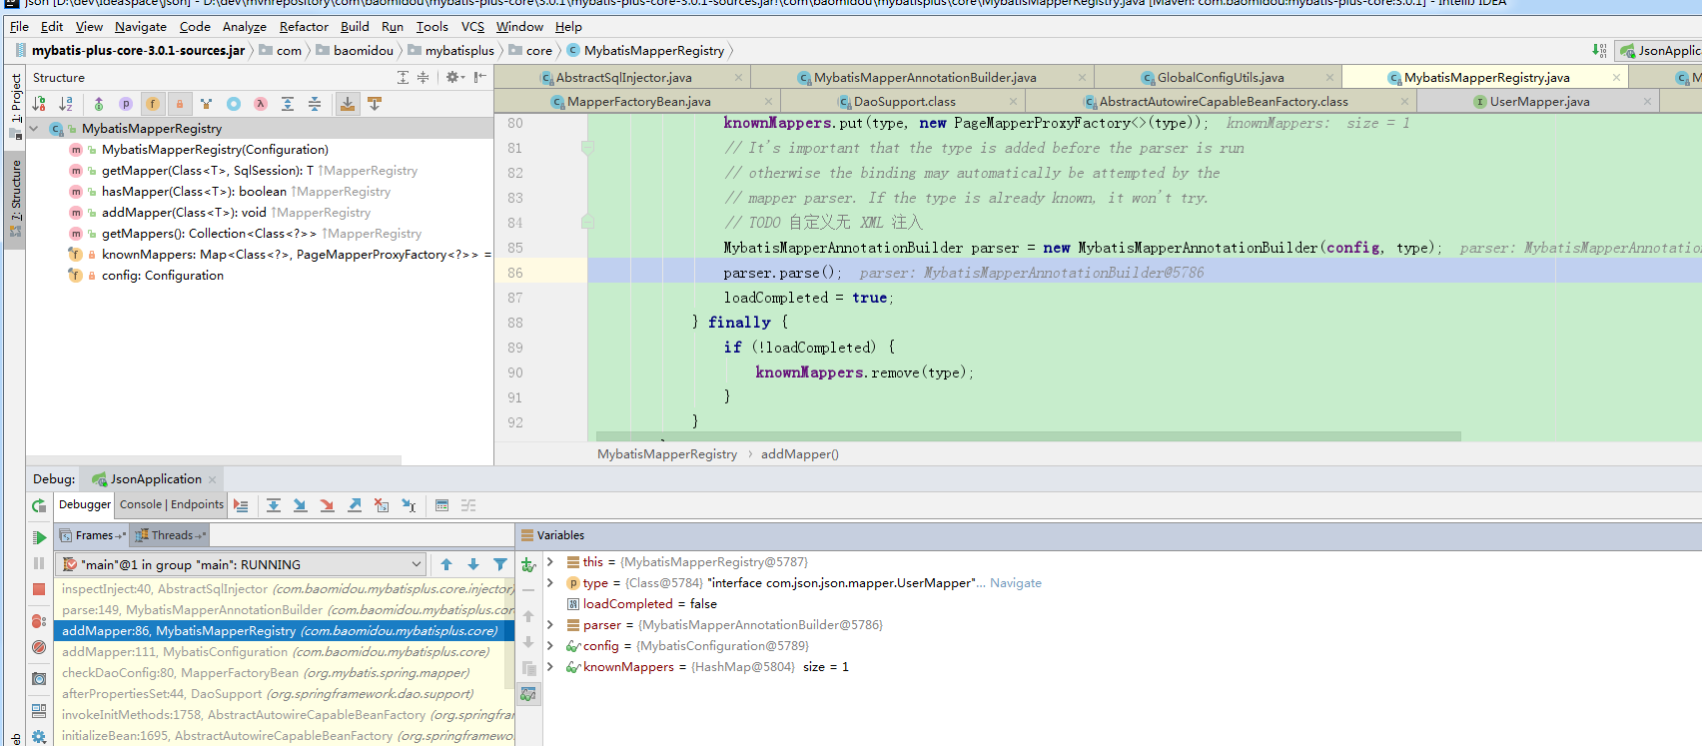Screen dimensions: 1702x746
Task: Click editor horizontal scrollbar
Action: [x=1029, y=436]
